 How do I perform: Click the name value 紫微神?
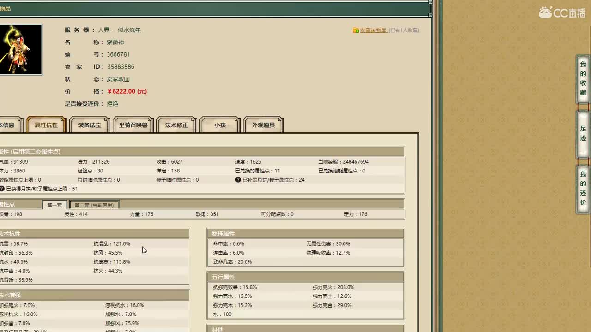[115, 42]
